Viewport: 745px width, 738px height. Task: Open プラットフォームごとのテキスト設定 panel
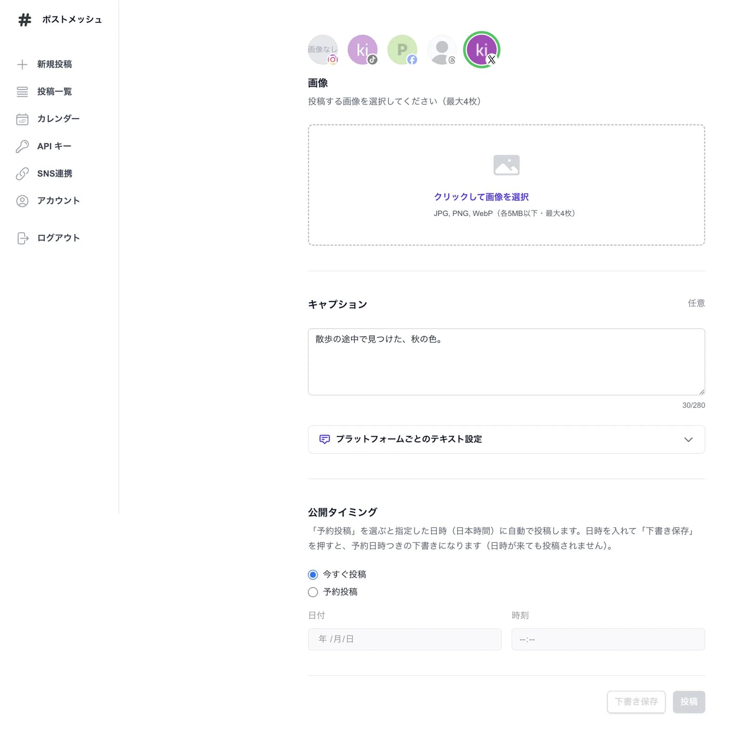coord(506,439)
